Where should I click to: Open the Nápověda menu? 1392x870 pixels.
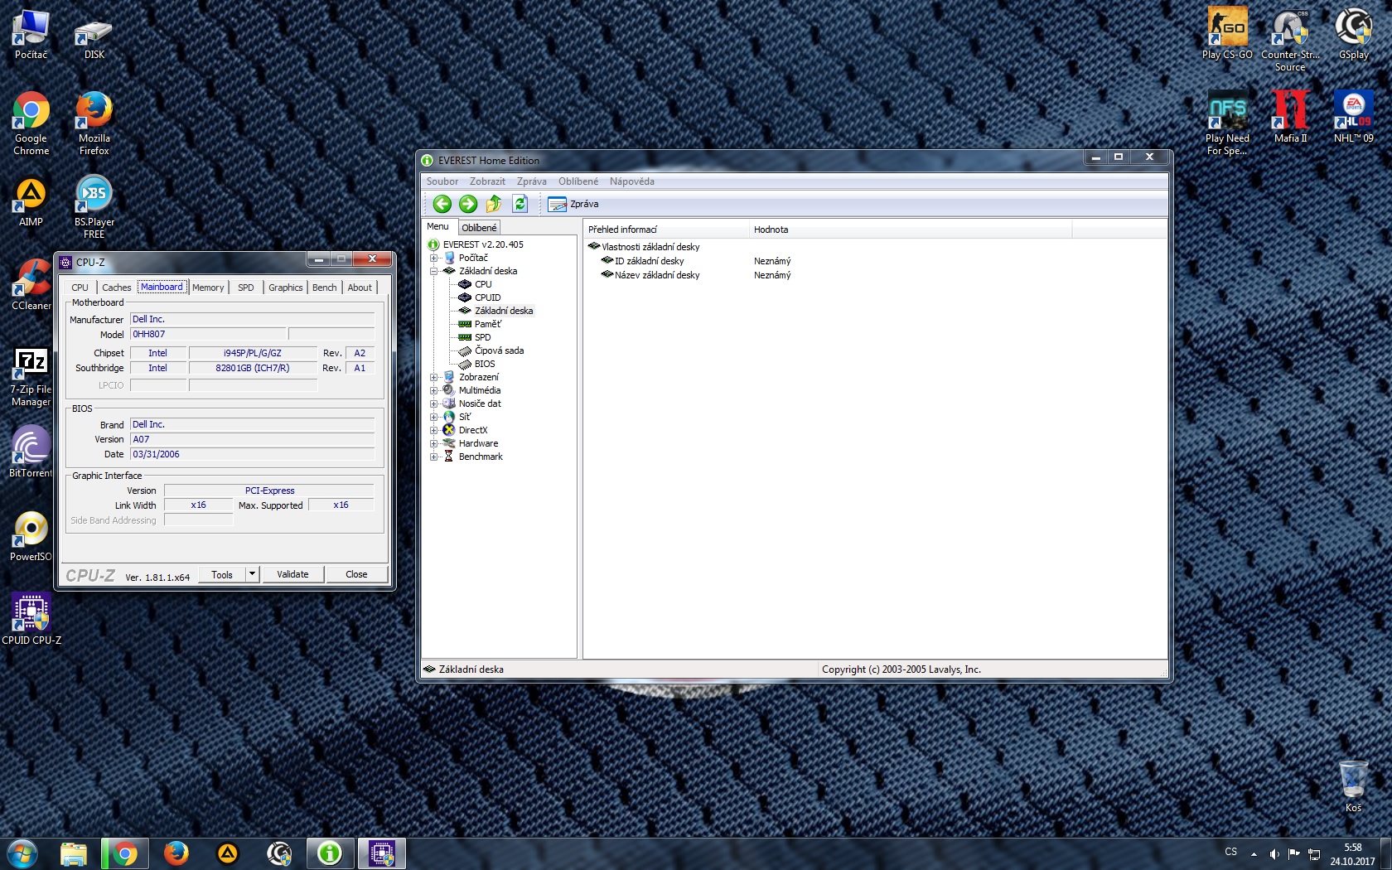click(631, 181)
